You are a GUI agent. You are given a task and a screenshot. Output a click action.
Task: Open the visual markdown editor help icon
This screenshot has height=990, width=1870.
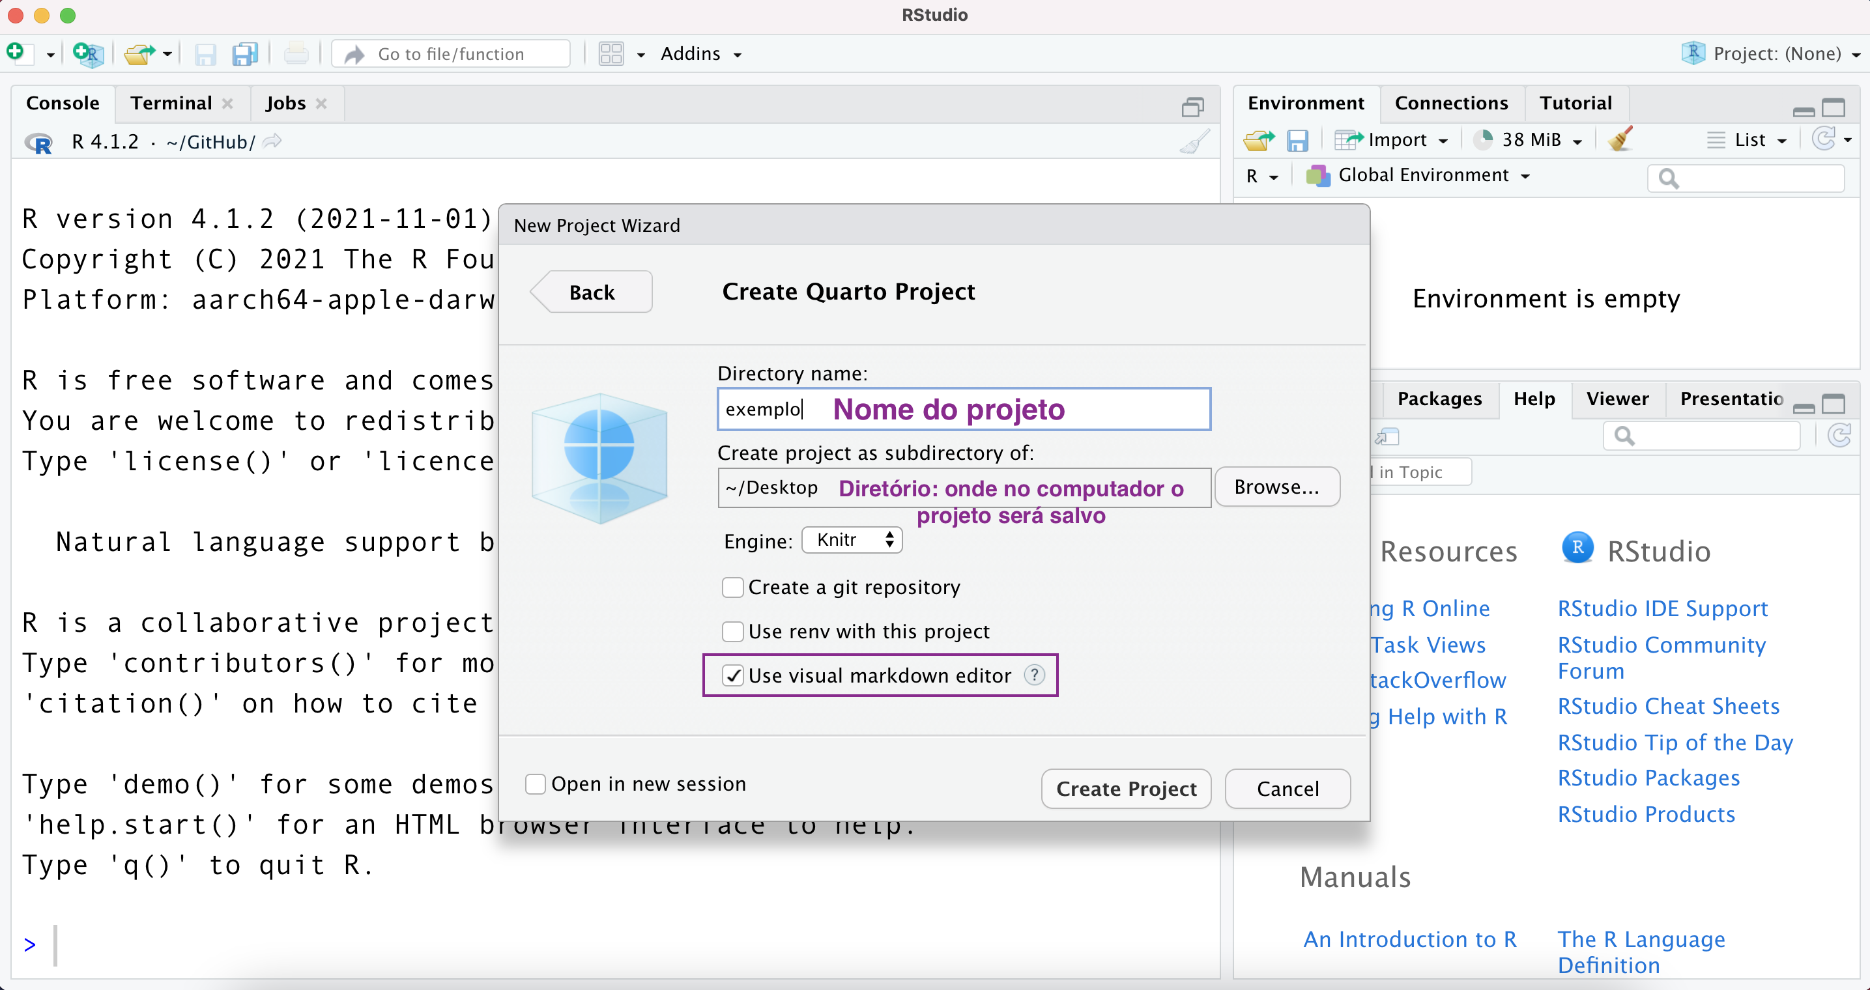[x=1034, y=675]
